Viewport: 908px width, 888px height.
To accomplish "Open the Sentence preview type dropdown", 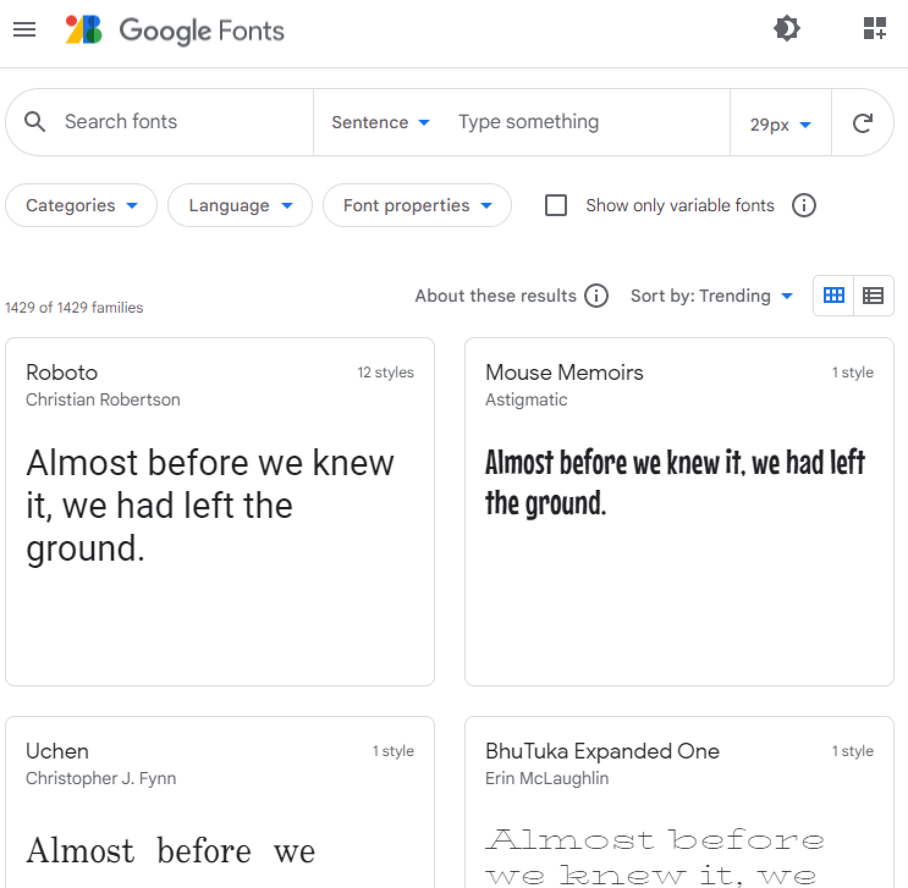I will tap(380, 123).
